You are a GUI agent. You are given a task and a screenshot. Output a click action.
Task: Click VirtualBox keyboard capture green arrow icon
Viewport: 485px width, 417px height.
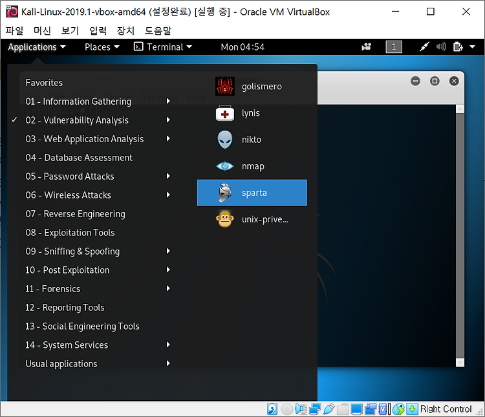[412, 409]
